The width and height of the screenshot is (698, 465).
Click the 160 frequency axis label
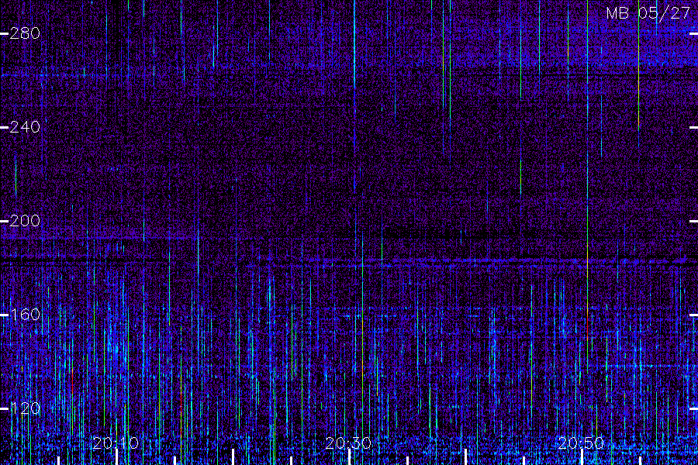25,315
